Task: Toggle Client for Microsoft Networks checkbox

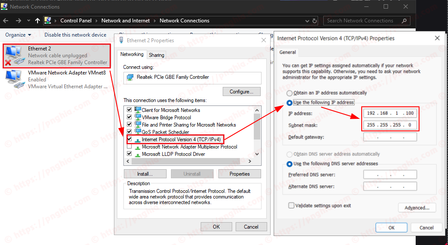Action: pyautogui.click(x=129, y=110)
